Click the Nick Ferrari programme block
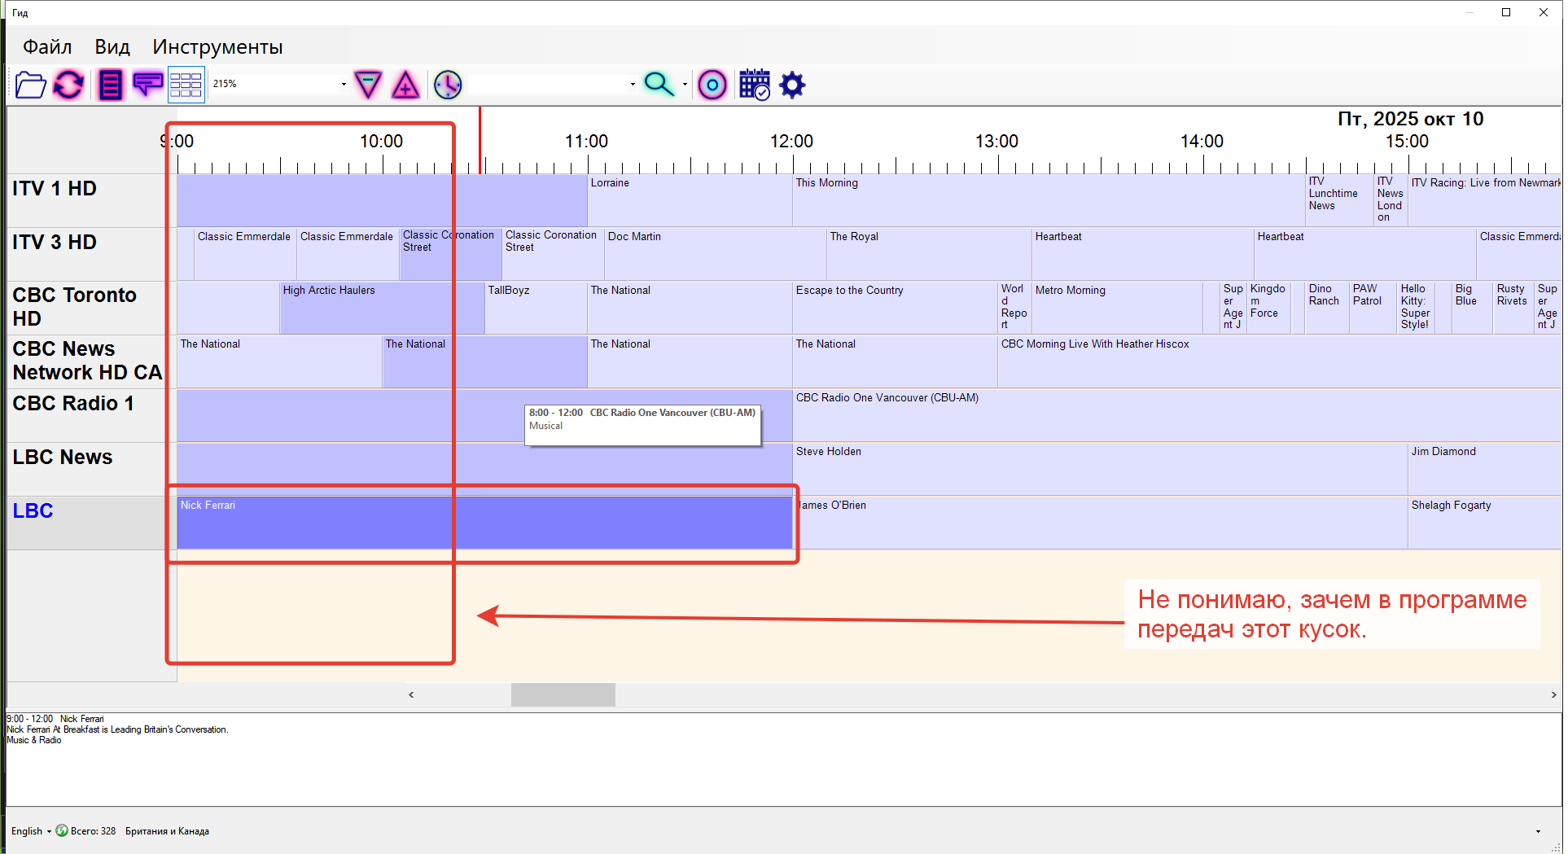 pyautogui.click(x=484, y=523)
